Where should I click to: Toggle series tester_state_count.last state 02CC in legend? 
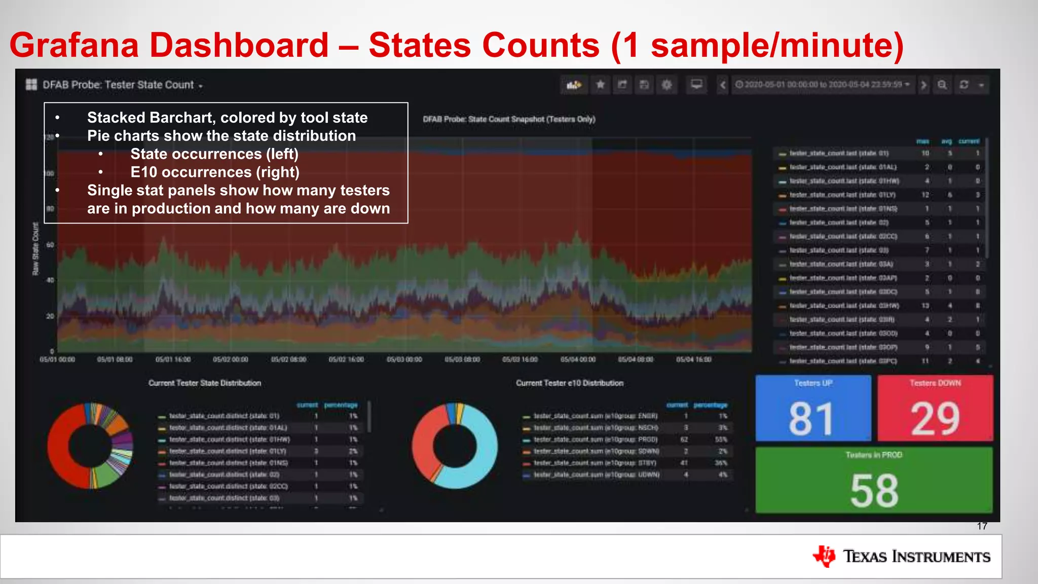[x=843, y=237]
